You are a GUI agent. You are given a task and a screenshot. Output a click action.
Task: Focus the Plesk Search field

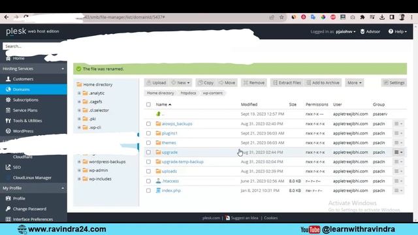coord(32,46)
